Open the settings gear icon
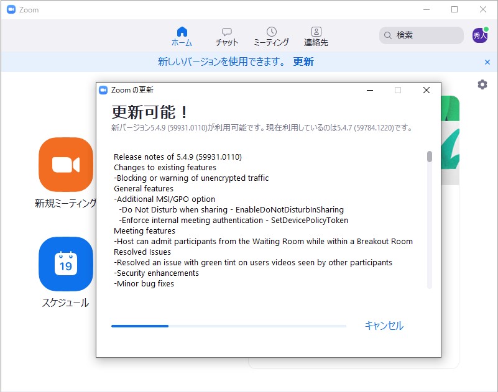The width and height of the screenshot is (498, 392). [482, 85]
